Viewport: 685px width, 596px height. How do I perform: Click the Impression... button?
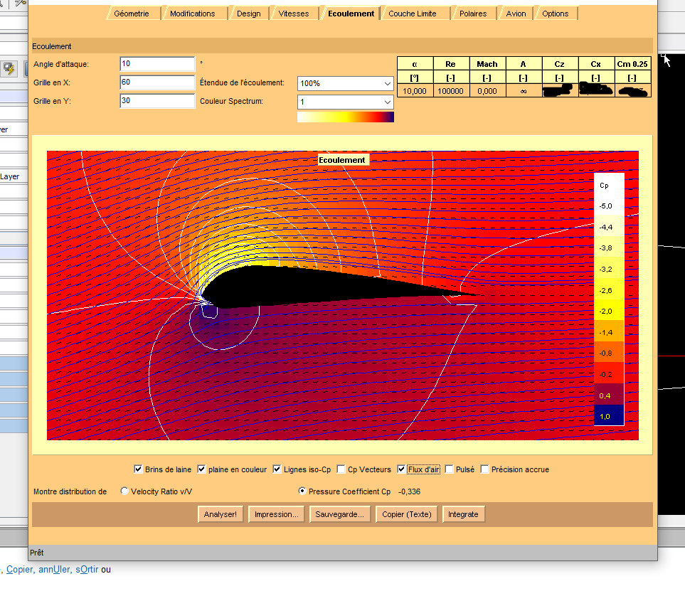click(277, 514)
